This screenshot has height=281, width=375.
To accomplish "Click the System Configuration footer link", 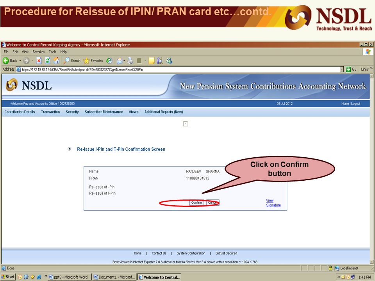I will [x=191, y=253].
